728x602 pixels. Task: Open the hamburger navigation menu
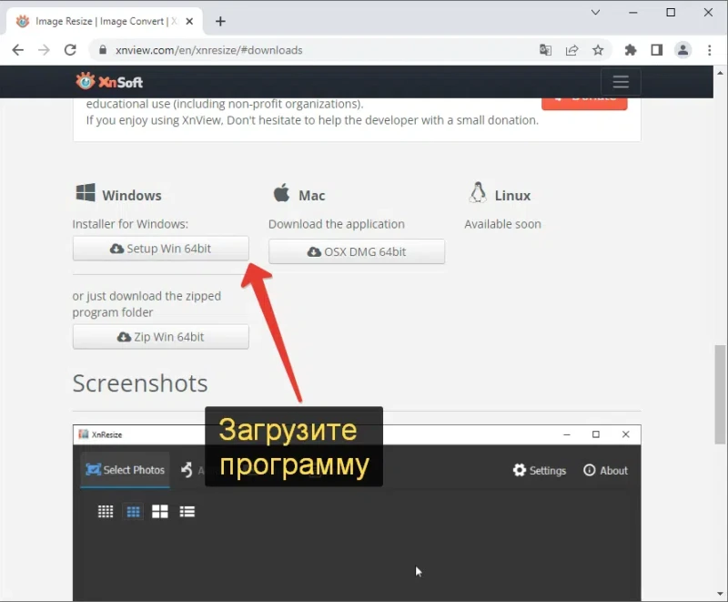coord(621,82)
